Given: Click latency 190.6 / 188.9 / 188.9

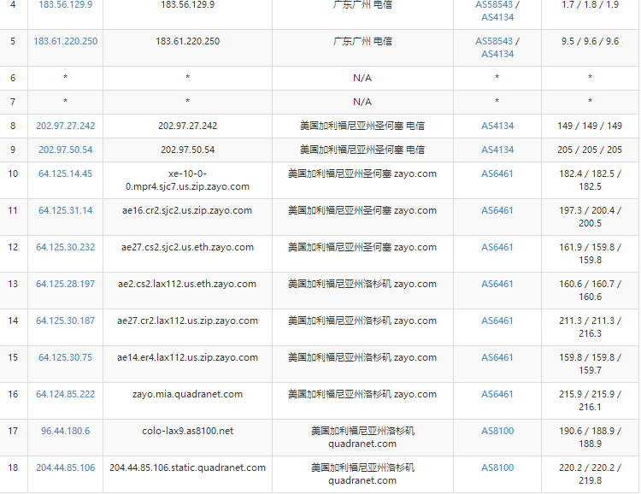Looking at the screenshot, I should click(590, 438).
